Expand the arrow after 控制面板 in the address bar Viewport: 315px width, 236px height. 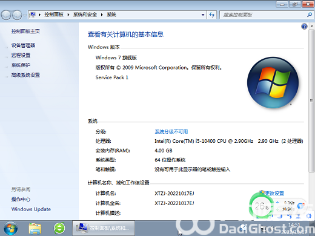pos(68,15)
